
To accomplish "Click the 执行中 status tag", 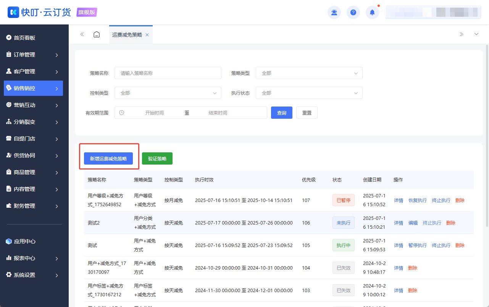I will [344, 245].
